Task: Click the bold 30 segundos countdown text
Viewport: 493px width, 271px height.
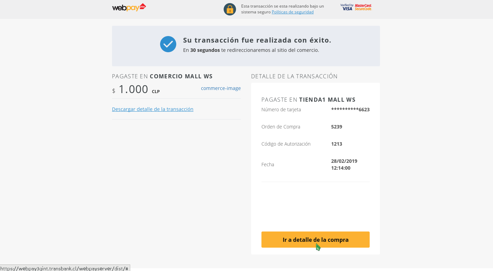Action: click(205, 50)
